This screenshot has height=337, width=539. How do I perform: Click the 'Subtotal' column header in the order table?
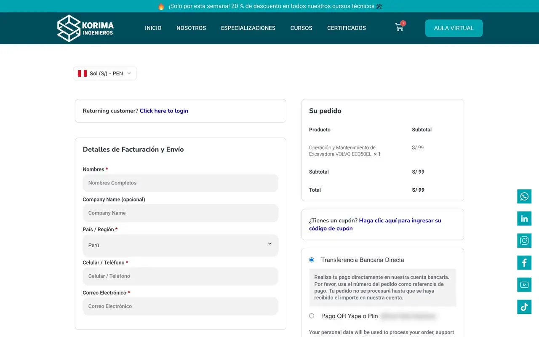[422, 130]
